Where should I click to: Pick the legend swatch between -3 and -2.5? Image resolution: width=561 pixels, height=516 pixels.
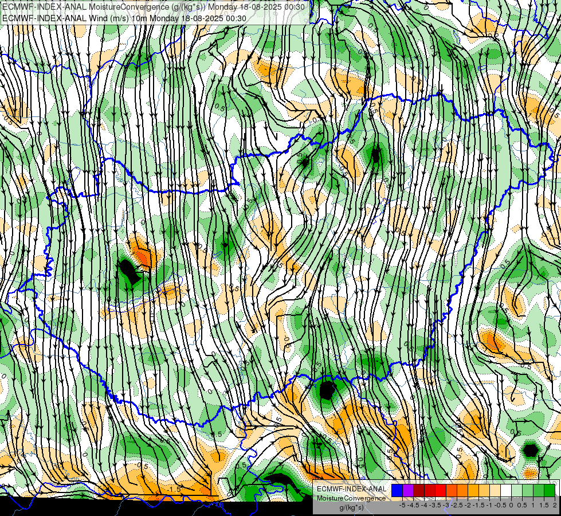[452, 491]
